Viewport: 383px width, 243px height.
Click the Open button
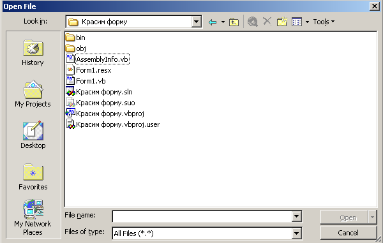(x=344, y=217)
